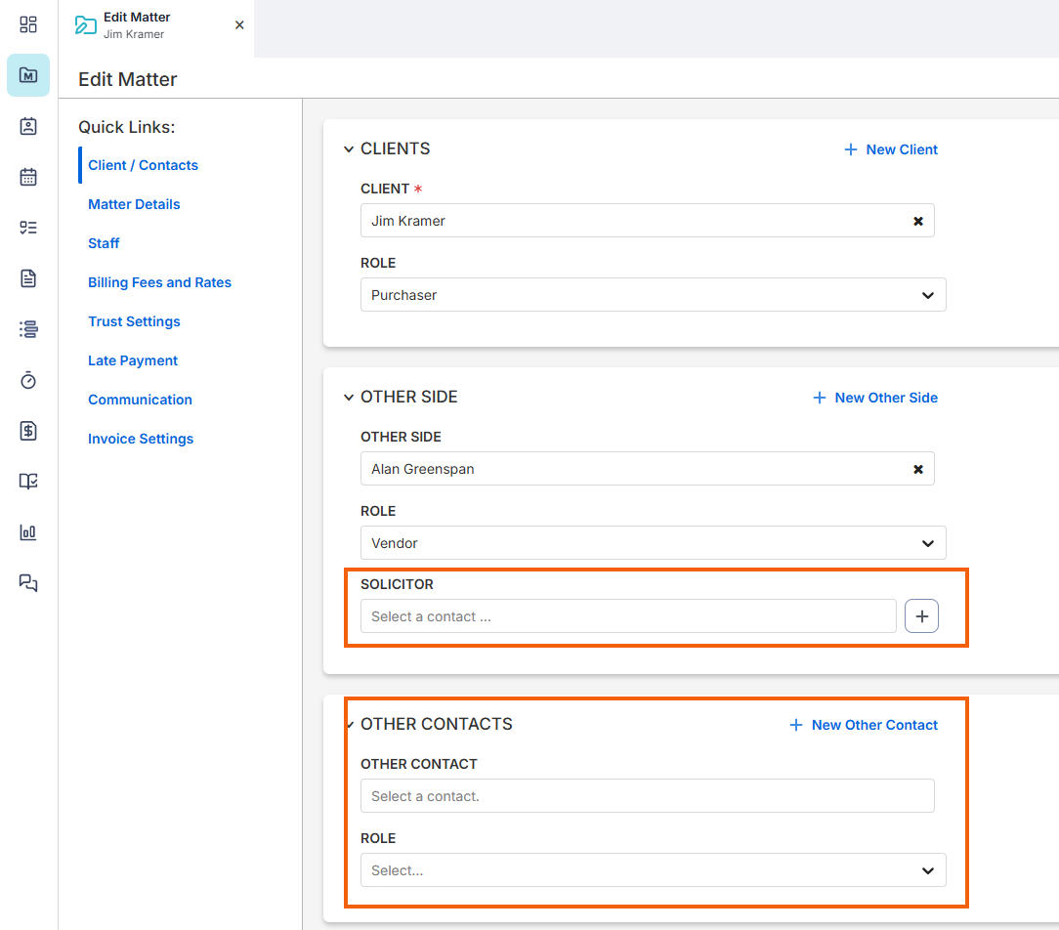
Task: Click New Other Side link
Action: (x=874, y=398)
